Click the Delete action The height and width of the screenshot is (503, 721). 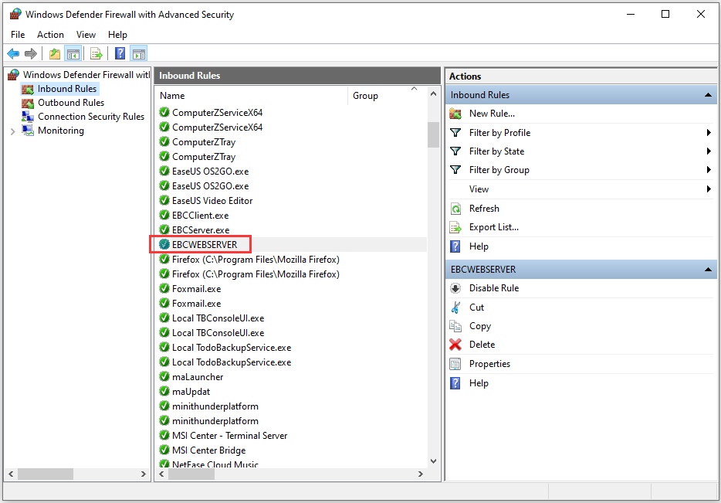point(482,345)
